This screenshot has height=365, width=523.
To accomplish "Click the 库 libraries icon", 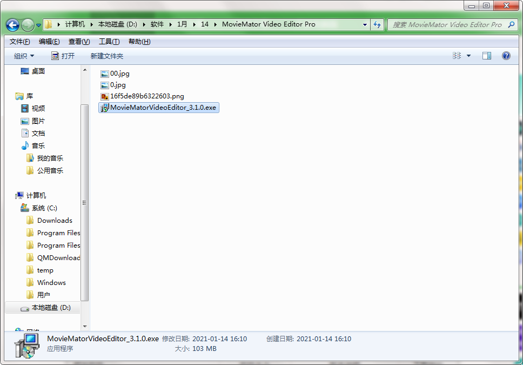I will (x=19, y=96).
